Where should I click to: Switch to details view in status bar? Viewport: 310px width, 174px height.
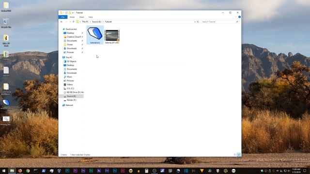[235, 155]
